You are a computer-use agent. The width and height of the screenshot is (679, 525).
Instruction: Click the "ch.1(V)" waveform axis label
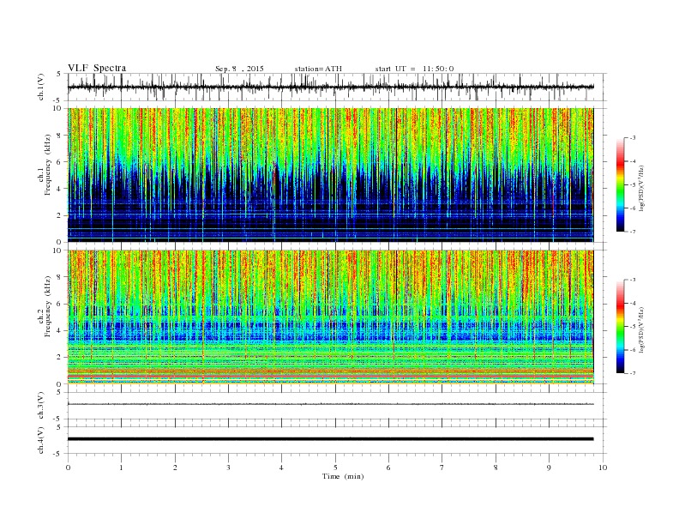41,87
